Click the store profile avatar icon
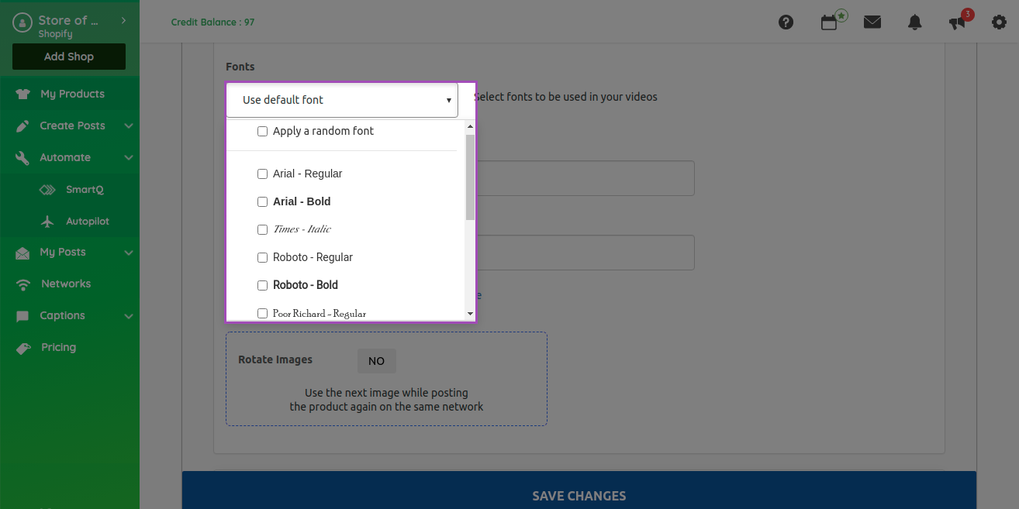Image resolution: width=1019 pixels, height=509 pixels. pyautogui.click(x=22, y=24)
